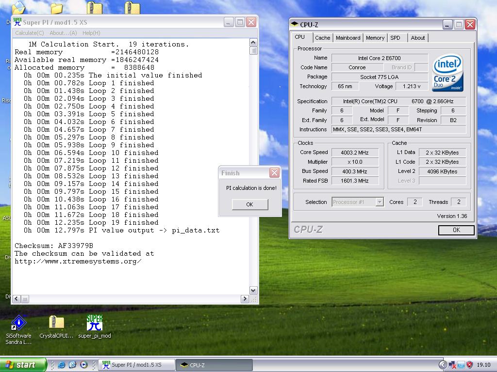Viewport: 497px width, 372px height.
Task: Close the CPU-Z window
Action: pyautogui.click(x=470, y=24)
